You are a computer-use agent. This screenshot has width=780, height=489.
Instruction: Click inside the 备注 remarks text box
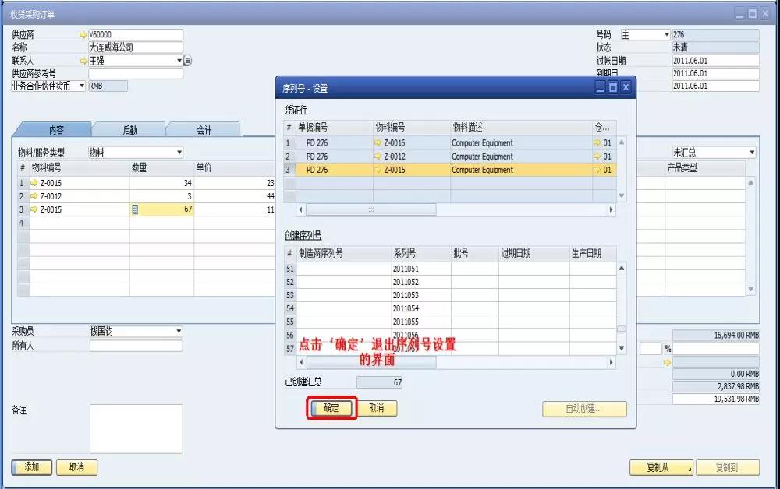pos(136,428)
